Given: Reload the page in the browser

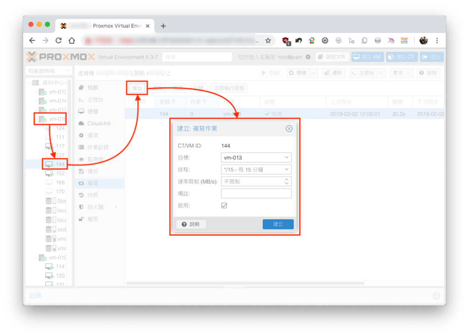Looking at the screenshot, I should 59,40.
